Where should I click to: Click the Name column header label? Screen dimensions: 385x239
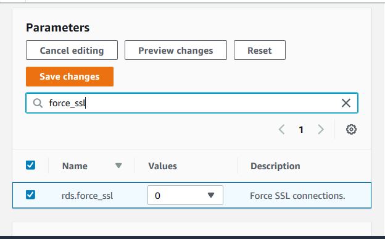point(75,166)
